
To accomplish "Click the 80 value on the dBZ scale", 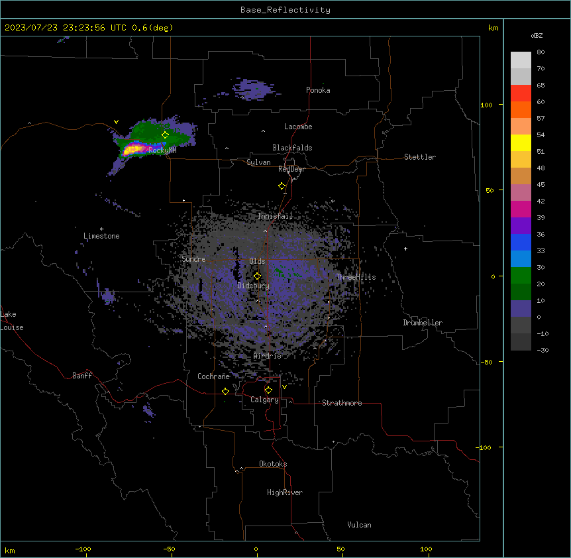I will pos(541,52).
